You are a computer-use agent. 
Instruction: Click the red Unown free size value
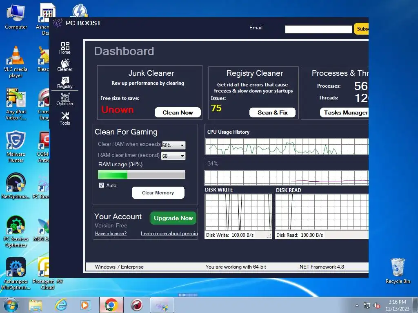coord(117,109)
